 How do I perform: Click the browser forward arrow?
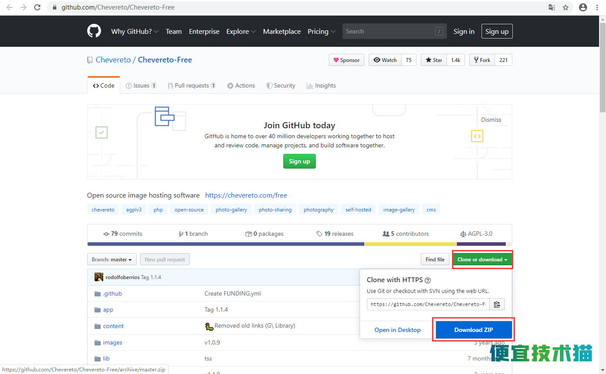tap(23, 7)
